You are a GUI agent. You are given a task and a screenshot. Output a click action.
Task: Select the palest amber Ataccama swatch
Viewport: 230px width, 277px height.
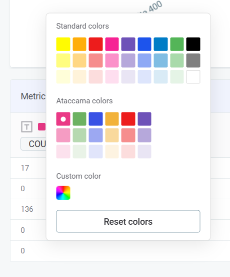pyautogui.click(x=112, y=152)
